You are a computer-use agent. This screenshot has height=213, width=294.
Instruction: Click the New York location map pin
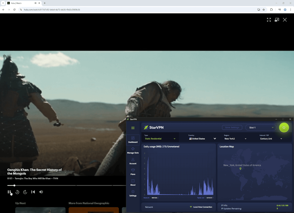pyautogui.click(x=240, y=169)
